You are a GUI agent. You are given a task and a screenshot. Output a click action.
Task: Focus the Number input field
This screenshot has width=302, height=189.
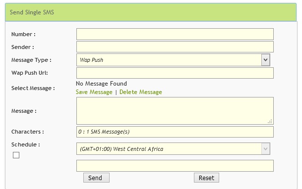pyautogui.click(x=175, y=34)
